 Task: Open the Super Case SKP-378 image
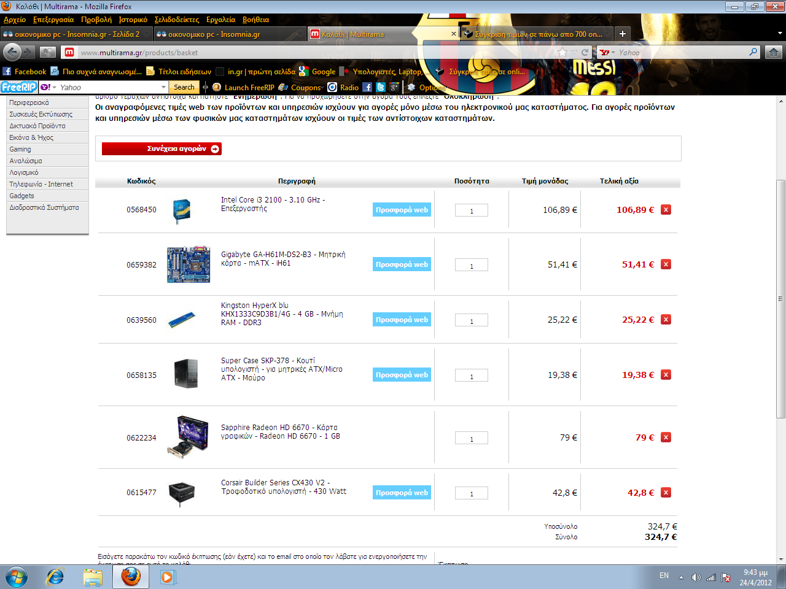(186, 374)
